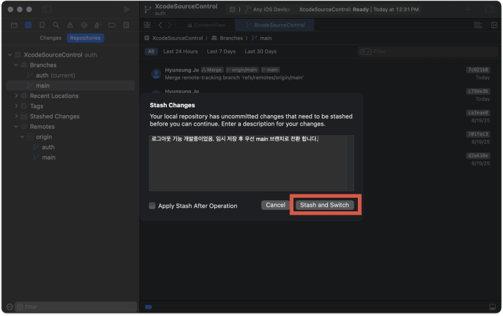Click the sidebar bottom Filter field
Screen dimensions: 503x316
(75, 307)
